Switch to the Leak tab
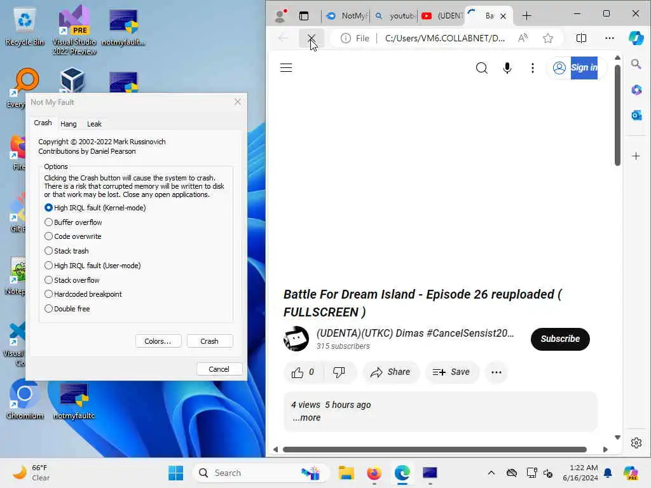The image size is (651, 488). pyautogui.click(x=94, y=124)
